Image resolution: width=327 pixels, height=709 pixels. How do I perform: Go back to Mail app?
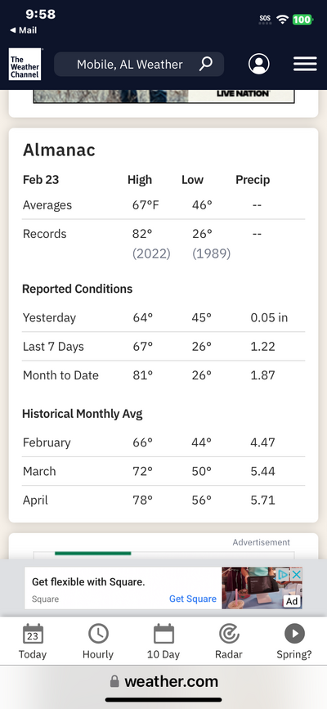click(24, 30)
